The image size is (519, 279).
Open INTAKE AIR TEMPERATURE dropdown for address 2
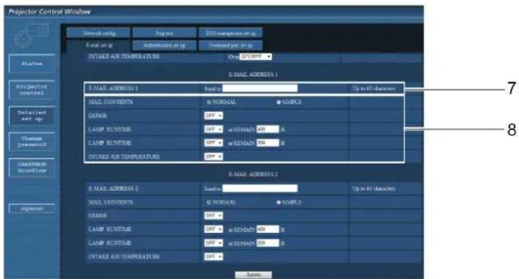tap(214, 257)
